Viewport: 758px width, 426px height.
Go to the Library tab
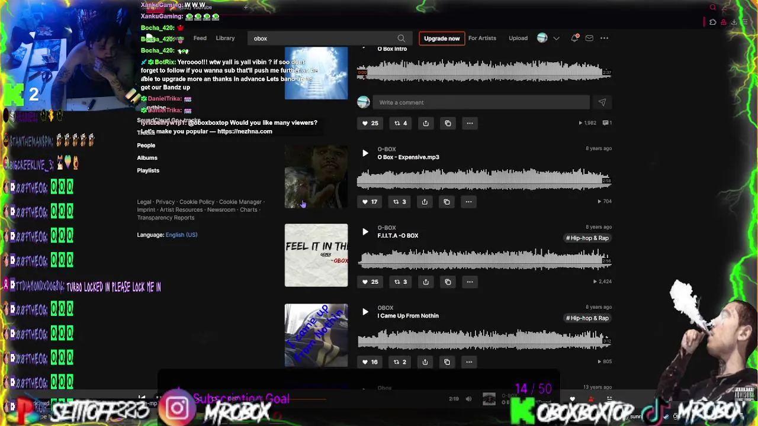tap(225, 38)
